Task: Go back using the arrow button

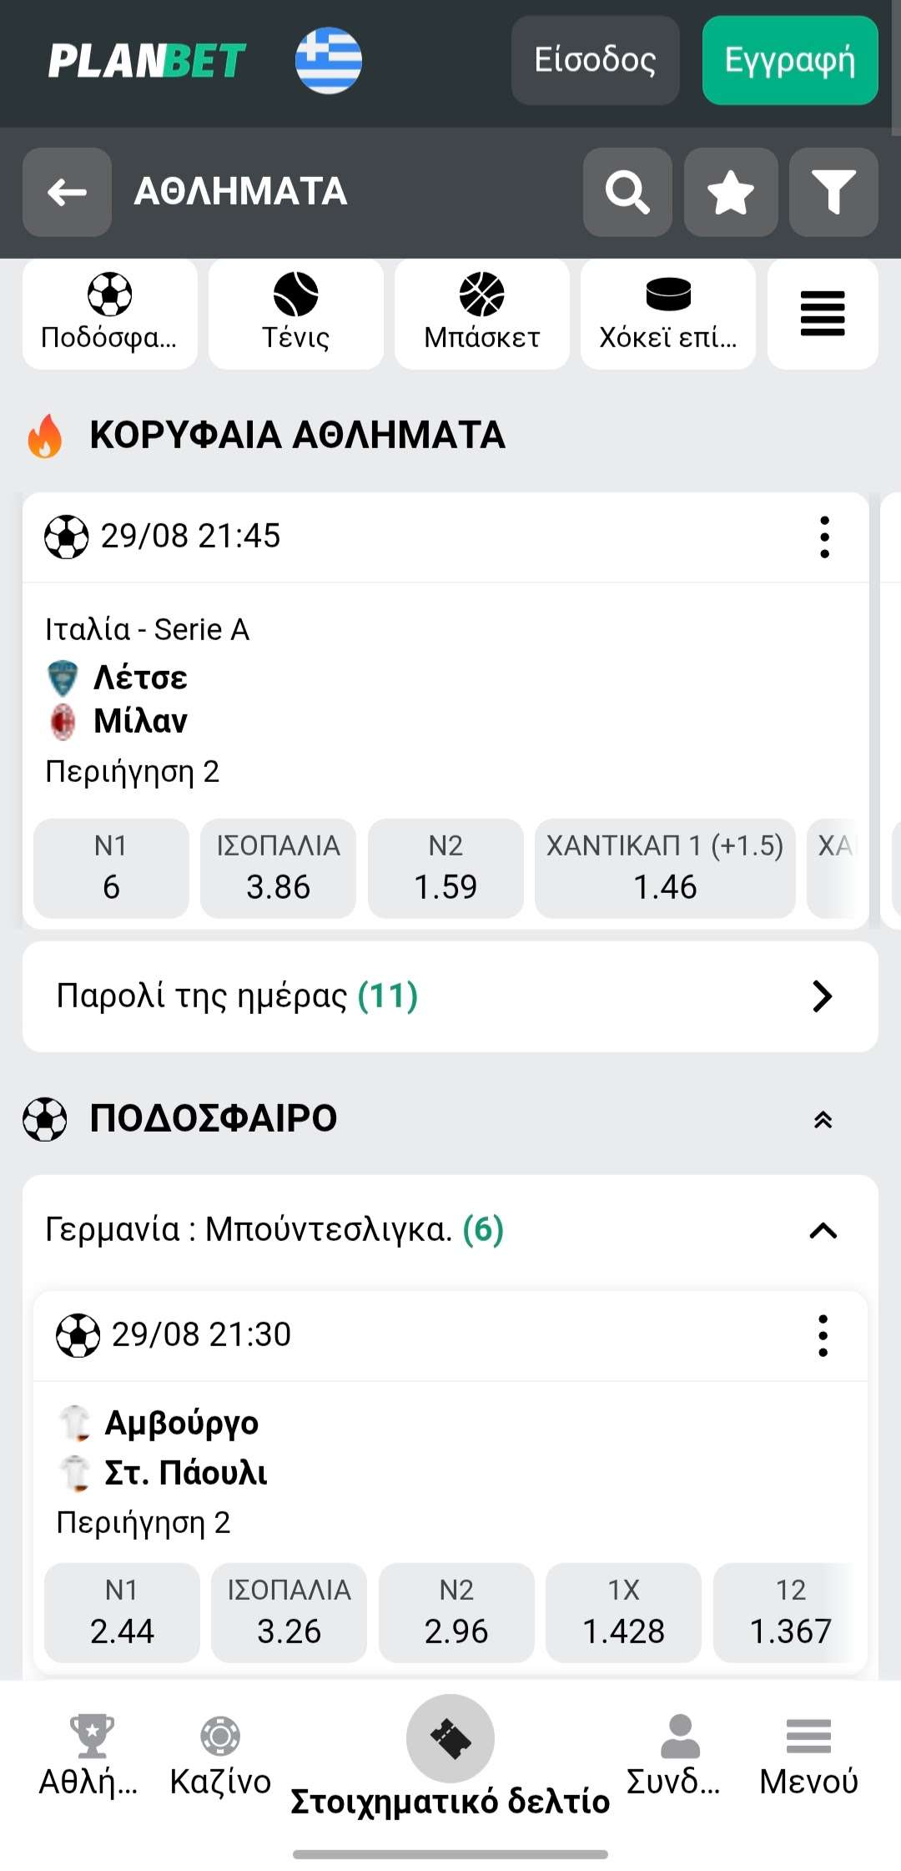Action: click(x=67, y=192)
